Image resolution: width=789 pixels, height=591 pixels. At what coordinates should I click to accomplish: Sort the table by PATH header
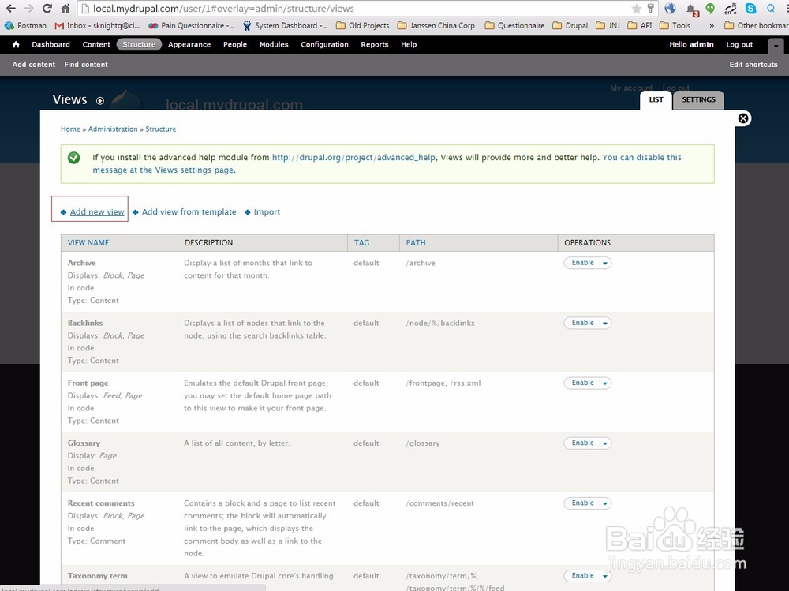[x=416, y=243]
